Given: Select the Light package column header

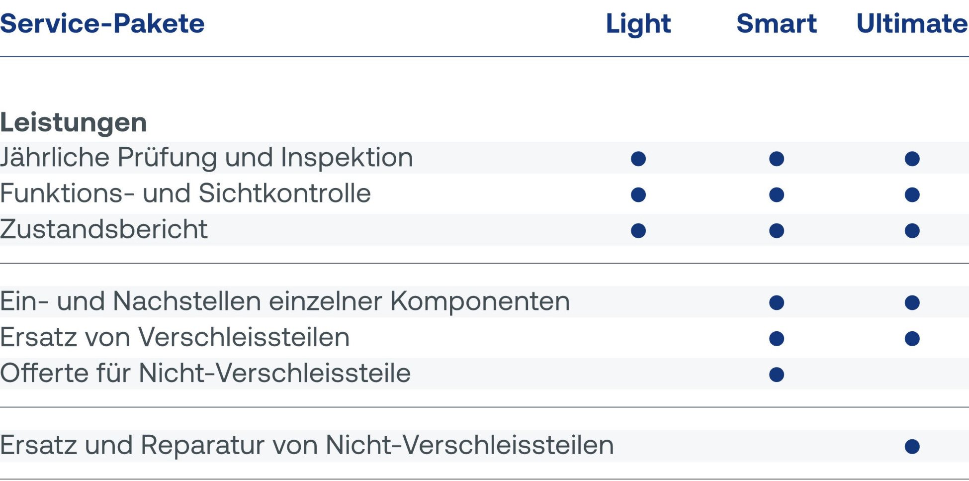Looking at the screenshot, I should click(x=638, y=24).
